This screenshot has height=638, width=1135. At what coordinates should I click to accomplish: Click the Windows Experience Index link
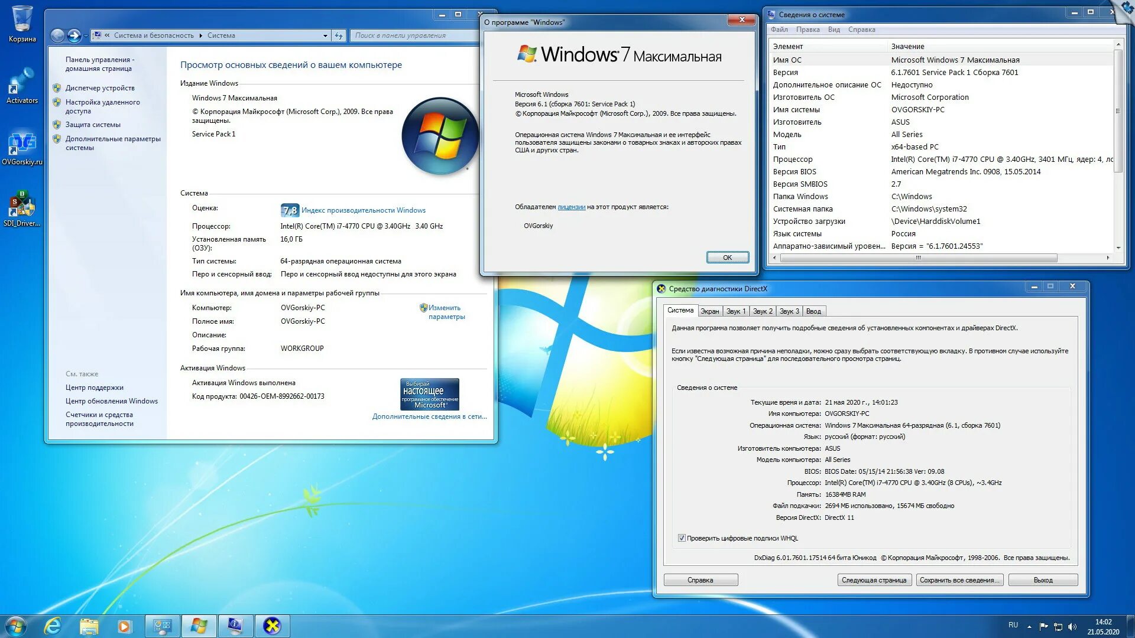pyautogui.click(x=363, y=210)
